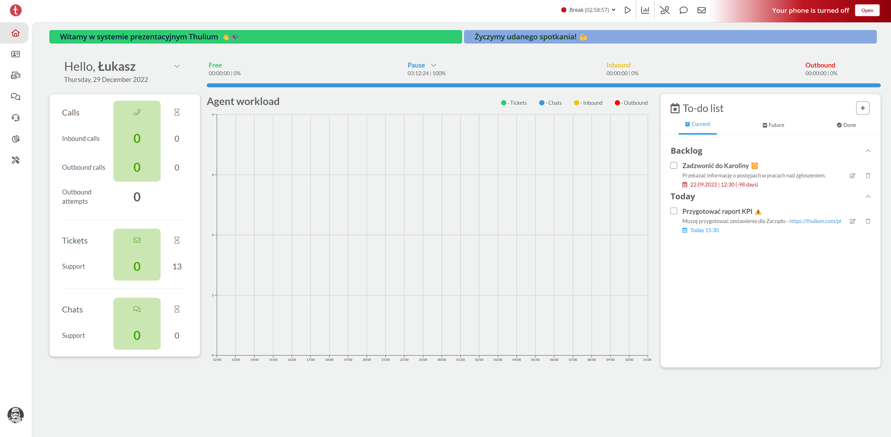Click the warning icon beside raport KPI
The image size is (891, 437).
click(758, 212)
